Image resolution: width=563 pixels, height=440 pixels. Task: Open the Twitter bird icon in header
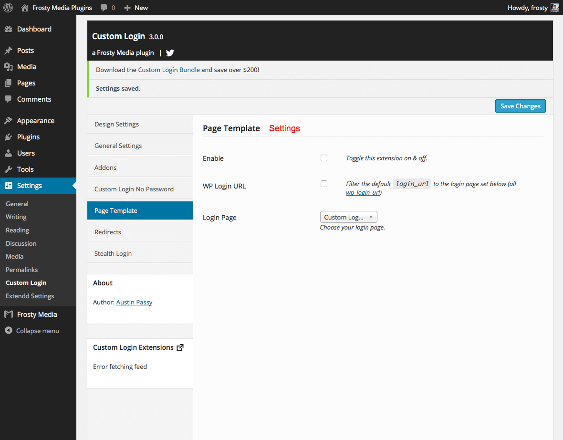pos(170,53)
